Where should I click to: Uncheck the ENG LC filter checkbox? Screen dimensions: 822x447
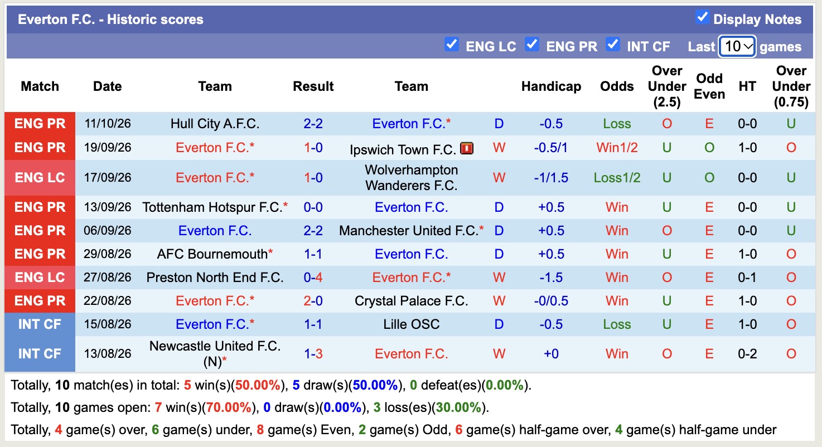[452, 44]
